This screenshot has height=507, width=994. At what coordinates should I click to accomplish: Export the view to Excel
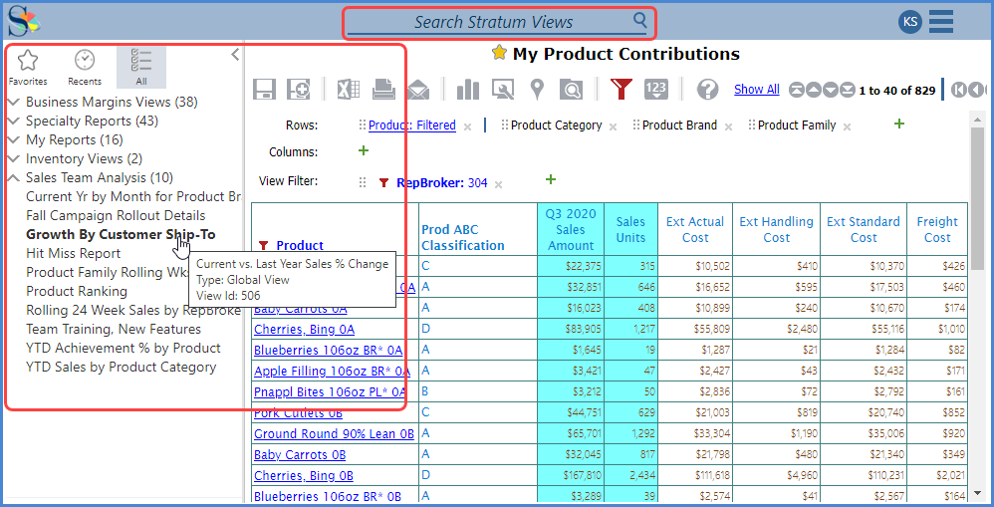347,90
